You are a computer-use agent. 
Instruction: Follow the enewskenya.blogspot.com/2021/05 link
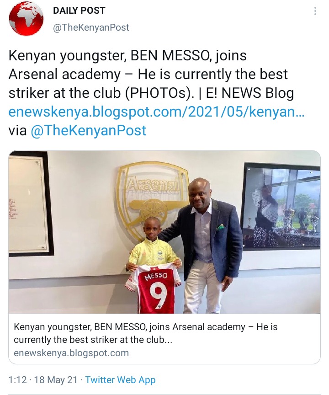point(156,112)
